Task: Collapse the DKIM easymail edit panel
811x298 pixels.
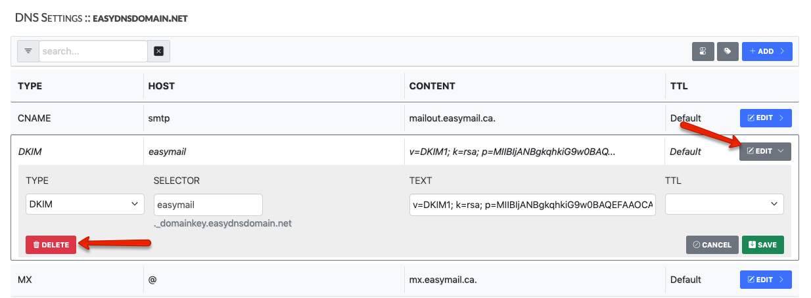Action: 765,152
